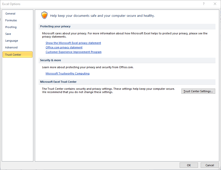The height and width of the screenshot is (170, 221).
Task: Go to the Save options category
Action: [x=8, y=34]
